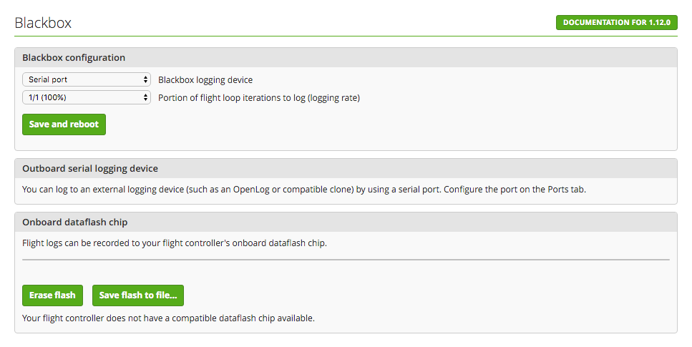This screenshot has height=347, width=692.
Task: Click the 'Portion of flight loop iterations' label
Action: 258,98
